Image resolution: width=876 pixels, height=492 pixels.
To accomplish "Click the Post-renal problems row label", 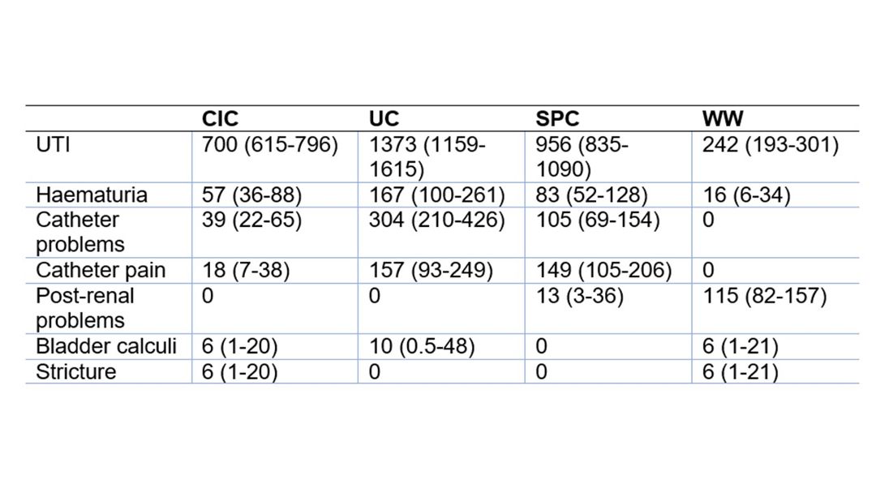I will [x=85, y=308].
